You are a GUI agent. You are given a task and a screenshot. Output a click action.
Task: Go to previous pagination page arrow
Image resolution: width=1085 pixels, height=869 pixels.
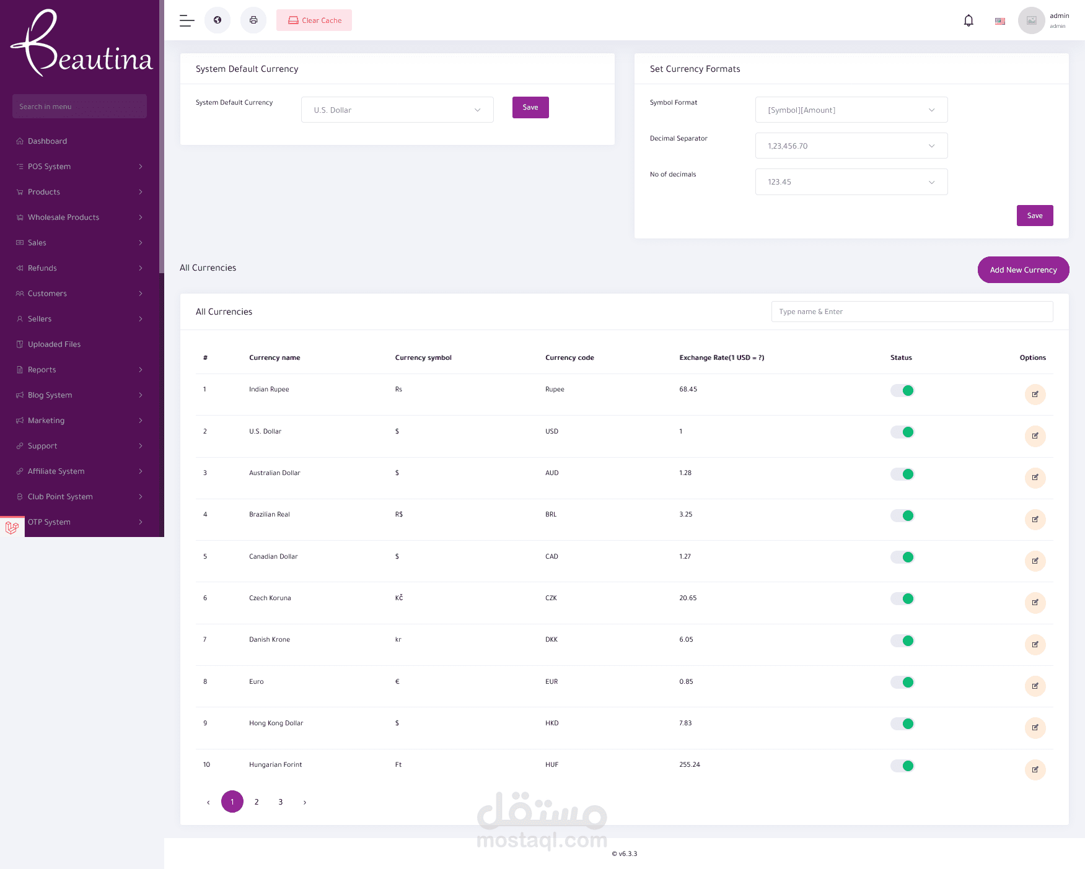pyautogui.click(x=208, y=802)
